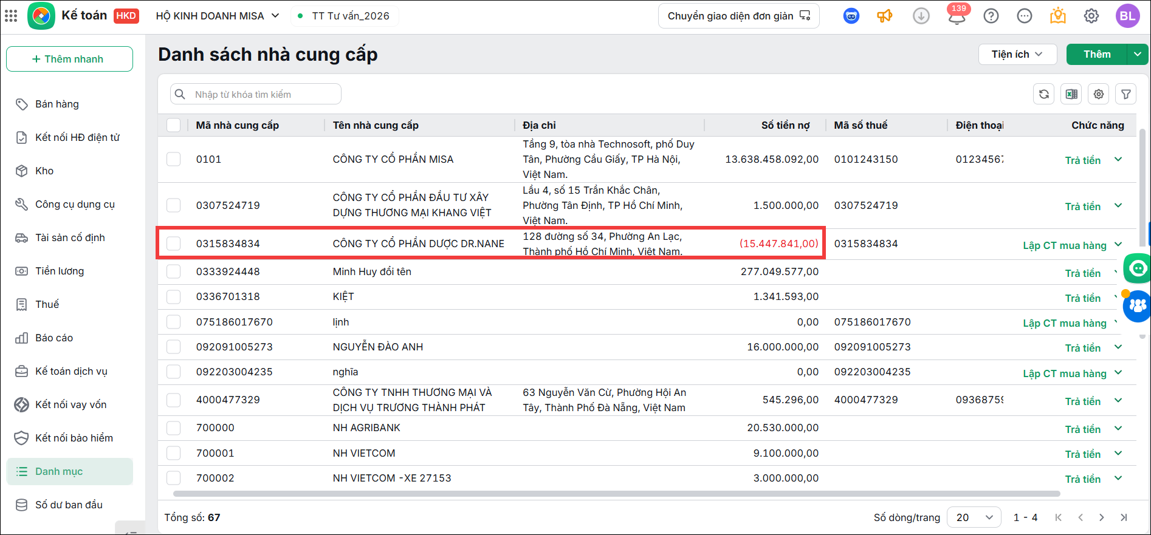Tick the checkbox for Minh Huy đổi tên
Image resolution: width=1151 pixels, height=535 pixels.
(174, 271)
